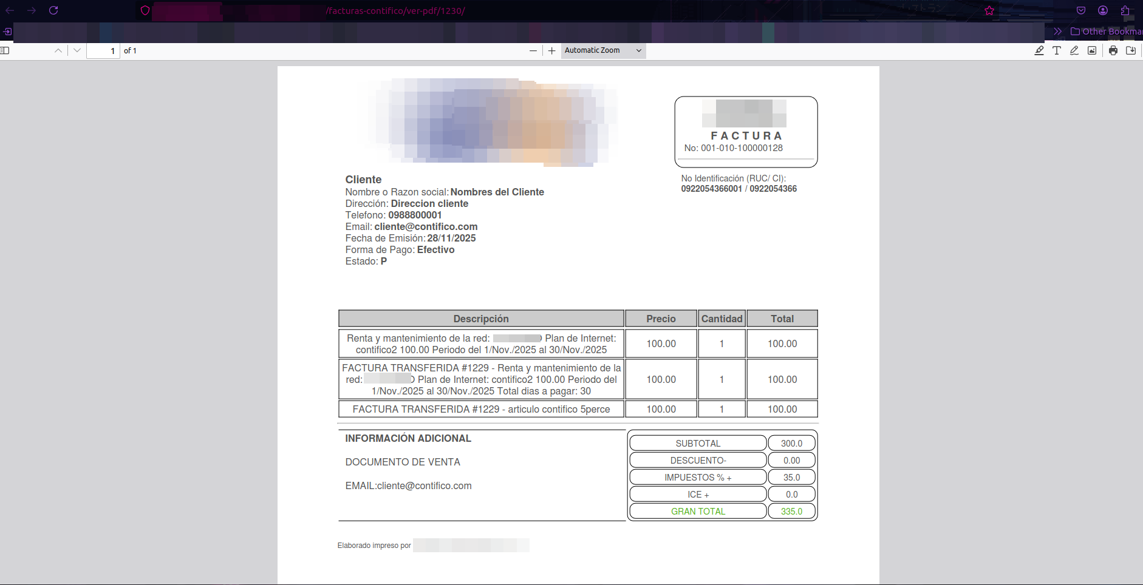Print the invoice PDF
The width and height of the screenshot is (1143, 585).
click(x=1113, y=51)
